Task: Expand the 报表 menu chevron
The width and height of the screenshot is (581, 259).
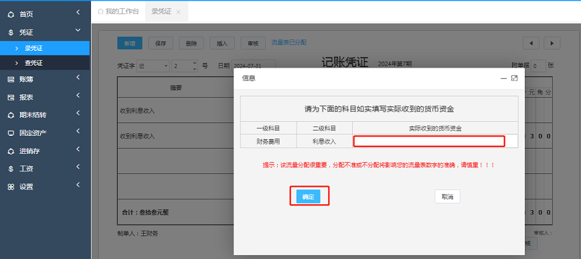Action: 78,96
